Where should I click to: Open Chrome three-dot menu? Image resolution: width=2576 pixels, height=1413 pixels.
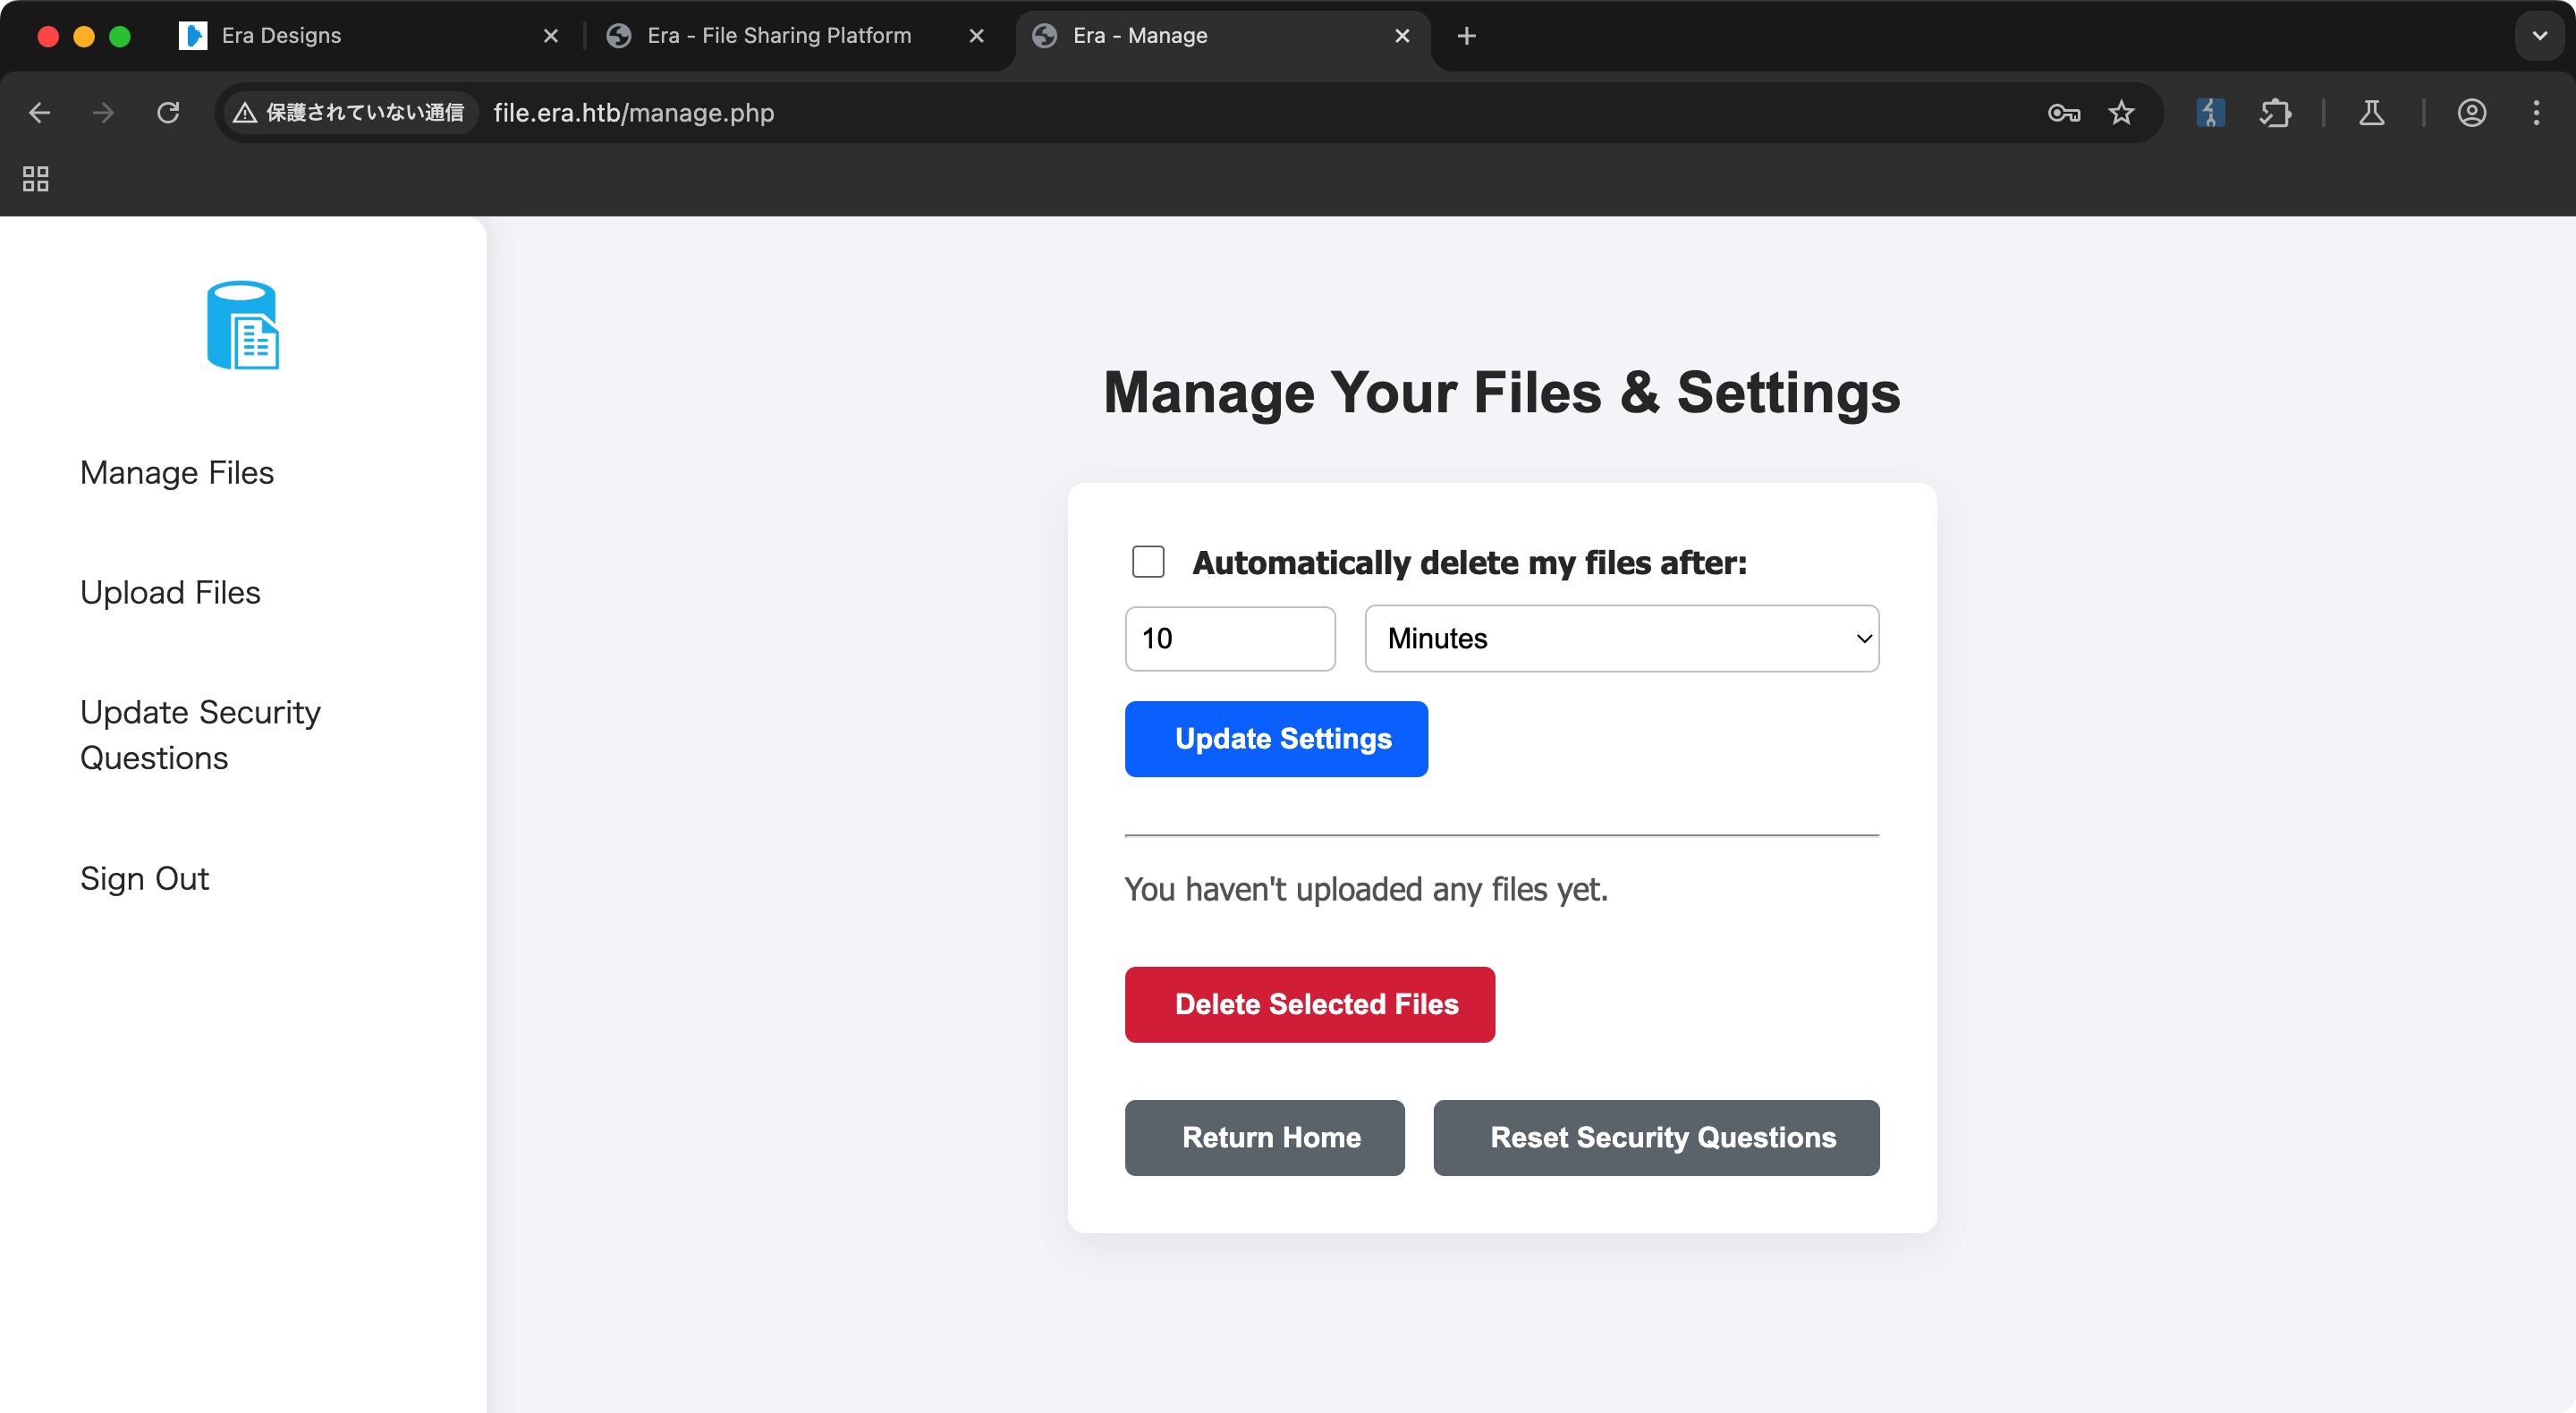pyautogui.click(x=2536, y=113)
